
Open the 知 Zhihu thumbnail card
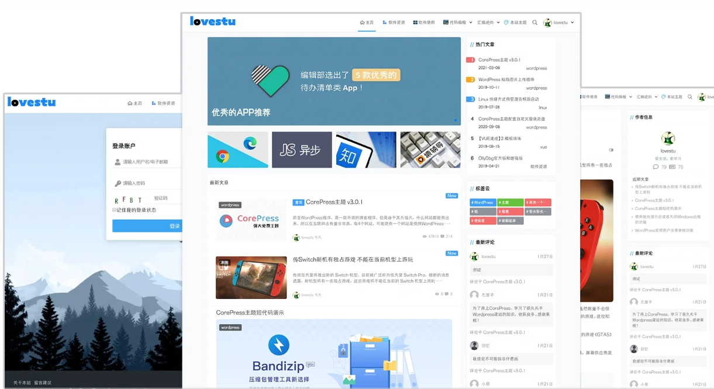pyautogui.click(x=366, y=150)
